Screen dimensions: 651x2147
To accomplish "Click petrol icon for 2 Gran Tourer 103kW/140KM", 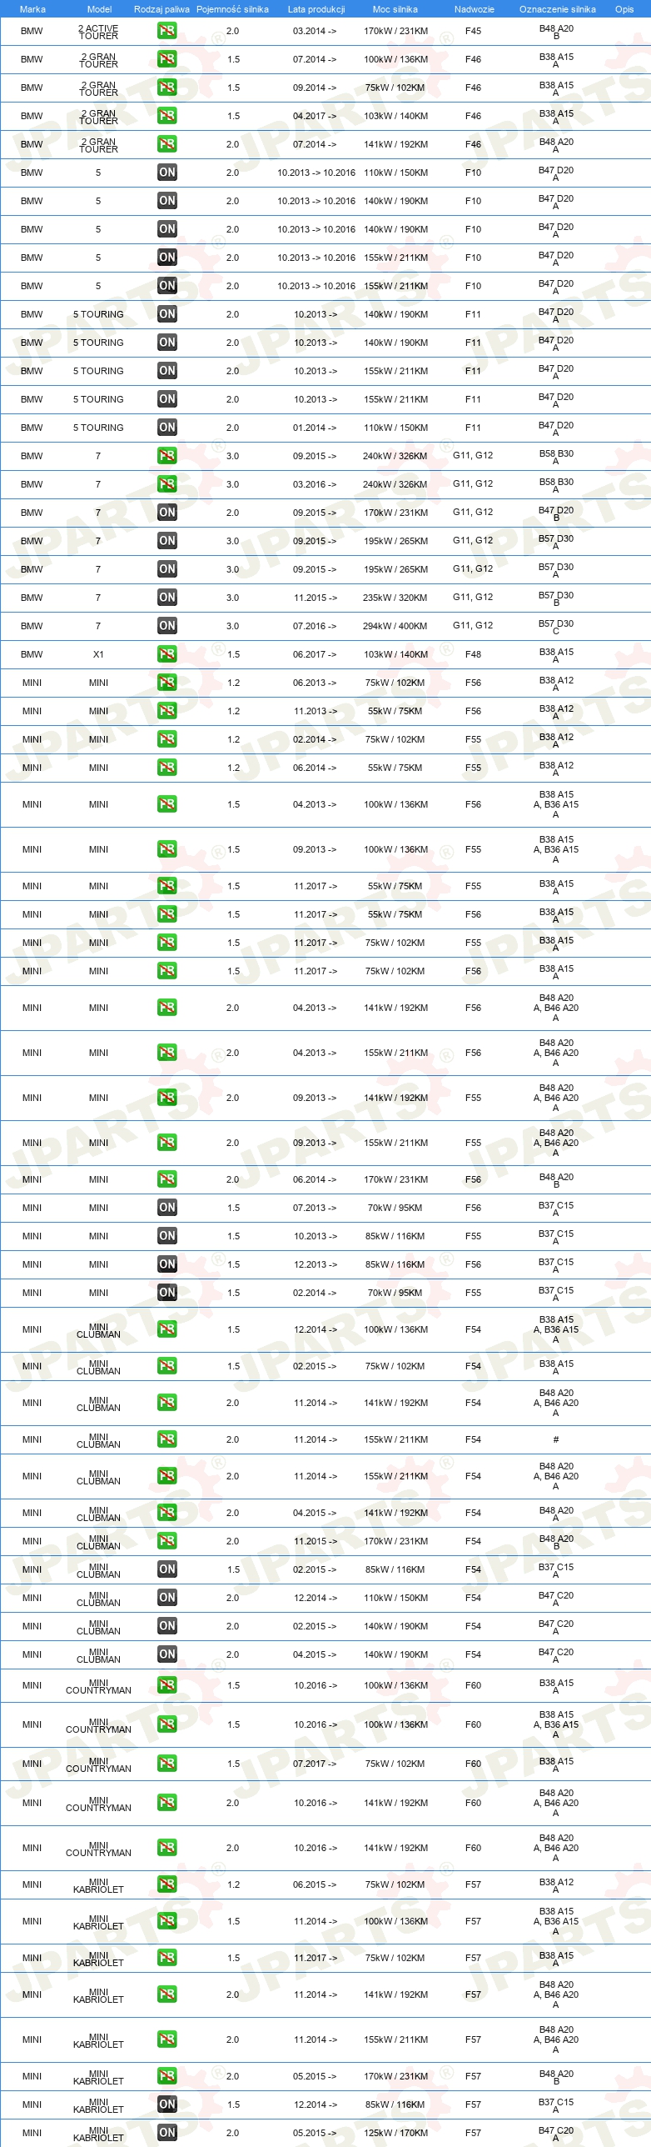I will pyautogui.click(x=167, y=116).
